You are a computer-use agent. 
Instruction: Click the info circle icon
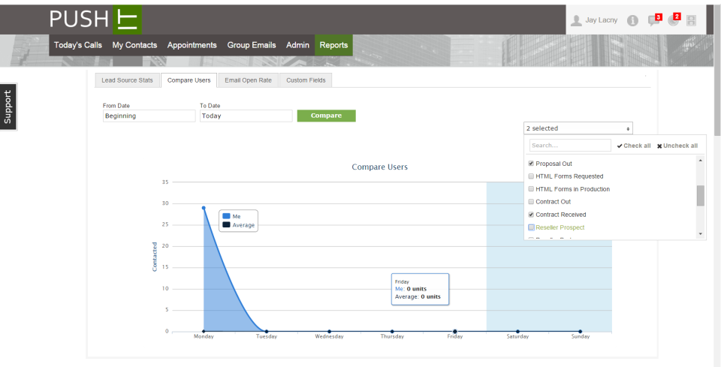coord(632,20)
